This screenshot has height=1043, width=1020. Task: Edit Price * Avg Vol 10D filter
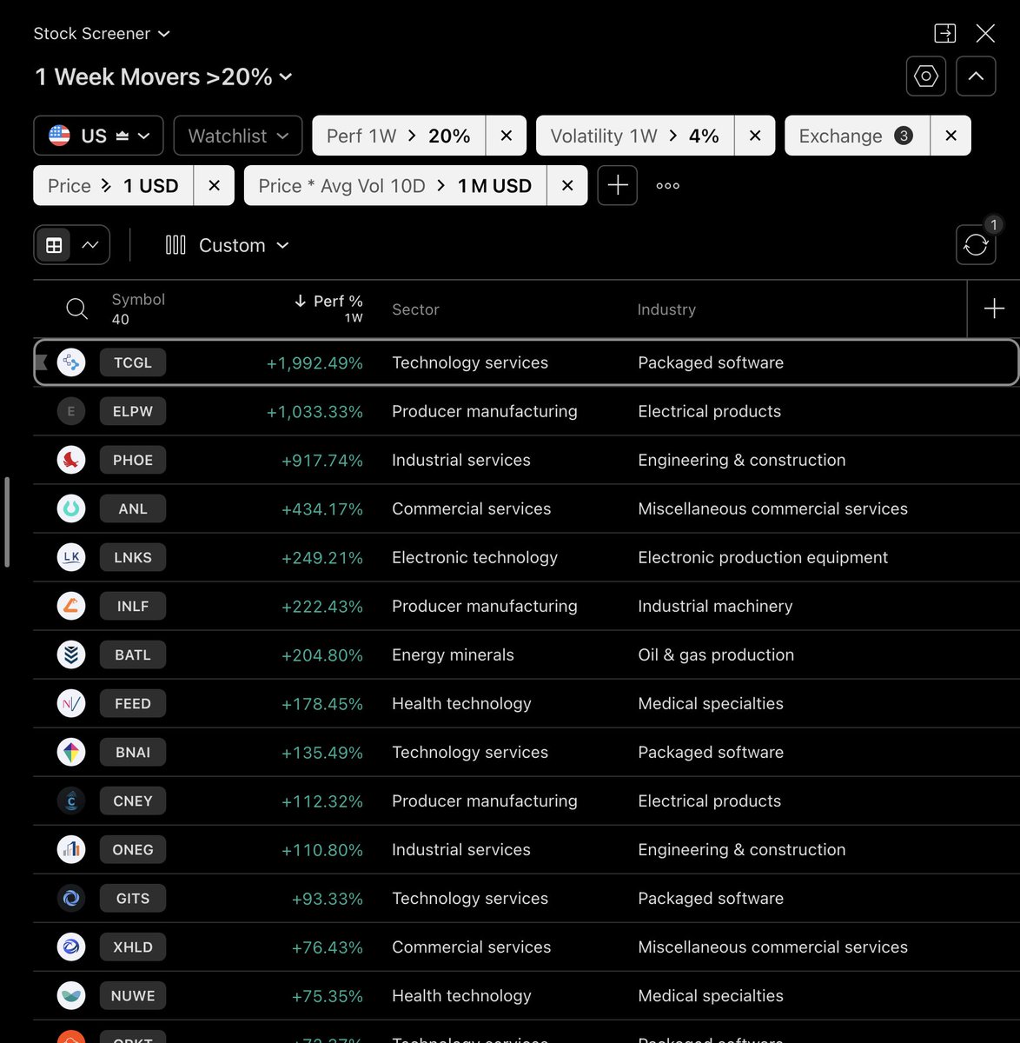pos(395,185)
